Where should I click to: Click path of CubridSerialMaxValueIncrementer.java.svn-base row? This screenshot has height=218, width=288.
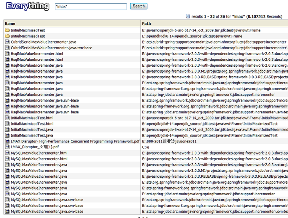tap(215, 48)
